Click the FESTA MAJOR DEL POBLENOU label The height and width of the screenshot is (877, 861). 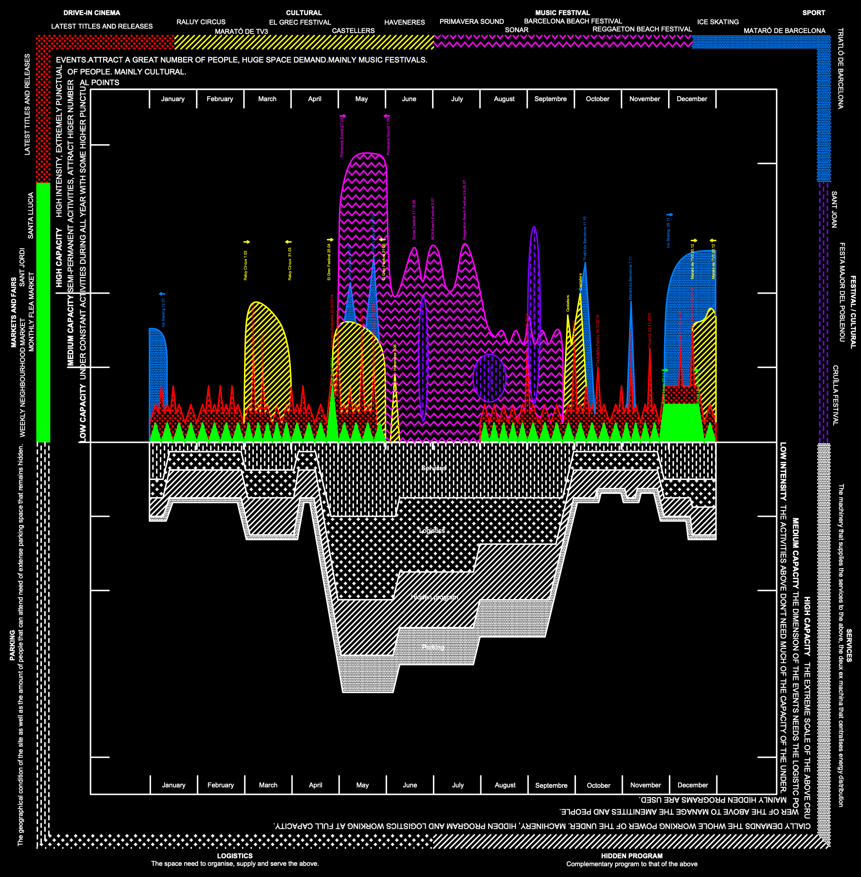coord(842,292)
